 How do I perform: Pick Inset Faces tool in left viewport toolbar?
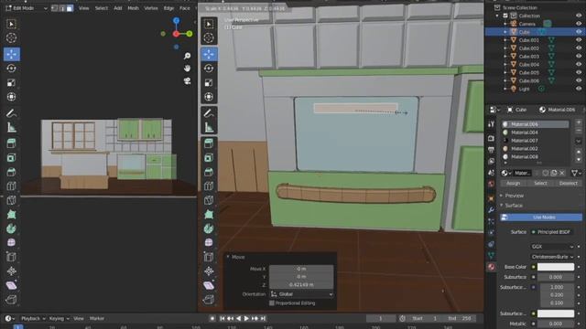pos(11,157)
